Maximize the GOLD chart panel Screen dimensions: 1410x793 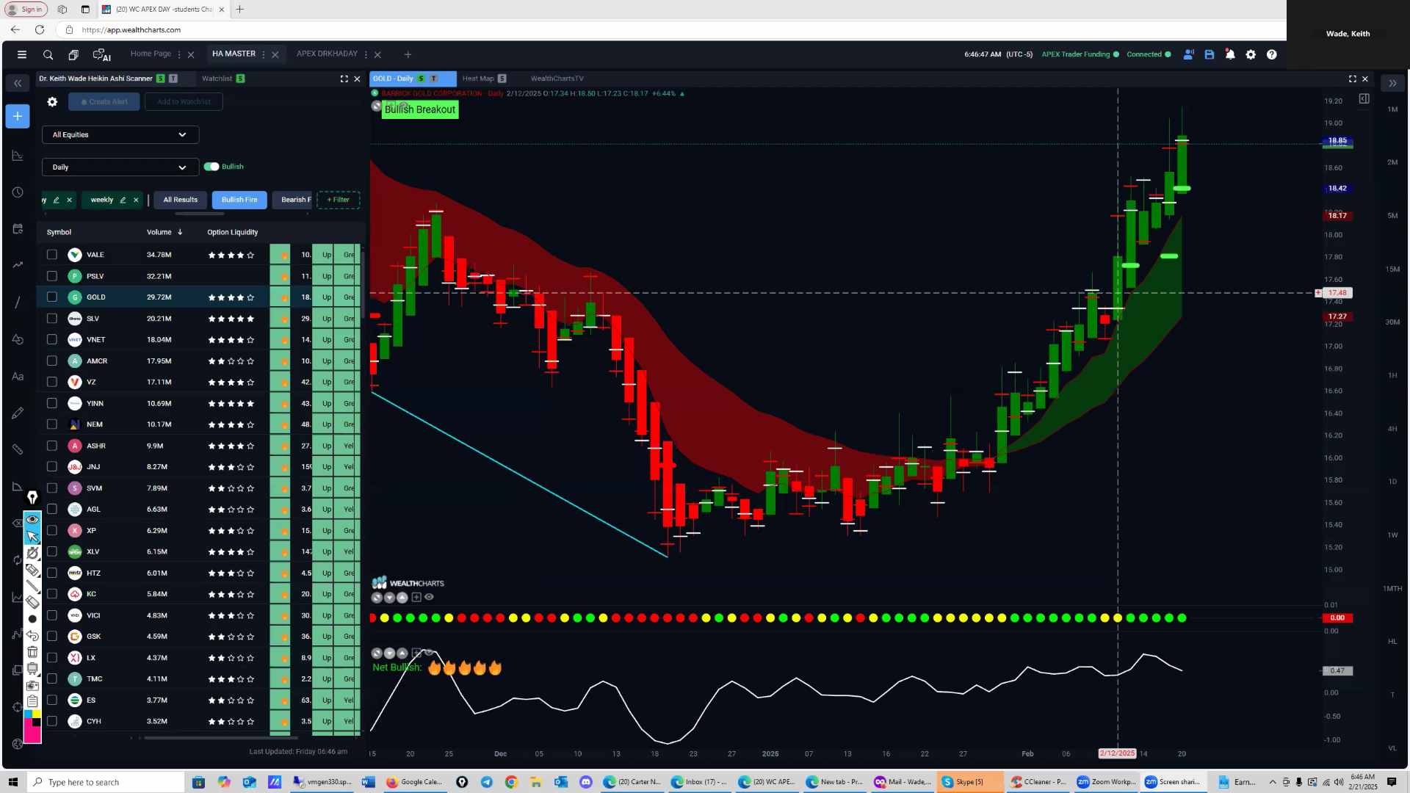(1353, 79)
